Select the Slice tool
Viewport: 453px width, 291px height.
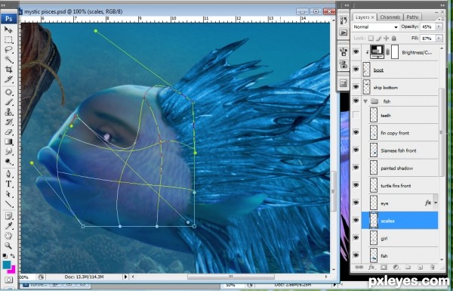(8, 79)
